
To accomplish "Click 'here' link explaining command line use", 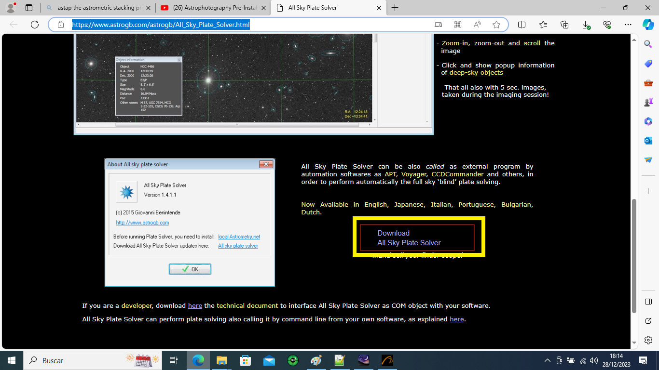I will tap(457, 319).
